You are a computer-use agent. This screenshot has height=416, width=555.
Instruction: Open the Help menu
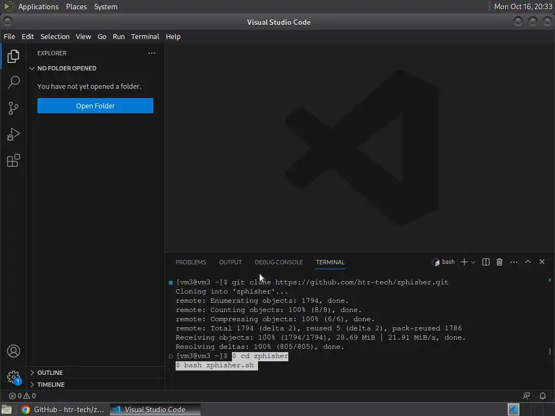pos(173,36)
